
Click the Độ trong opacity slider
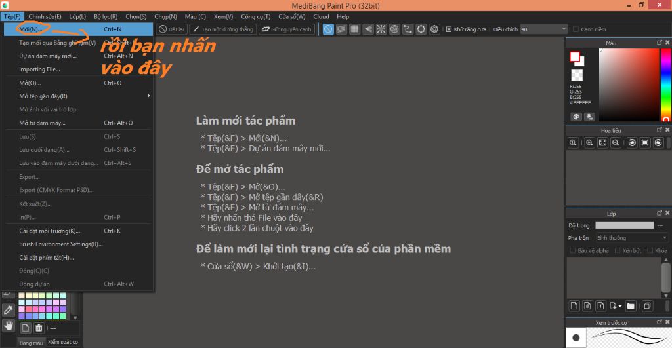(x=625, y=225)
